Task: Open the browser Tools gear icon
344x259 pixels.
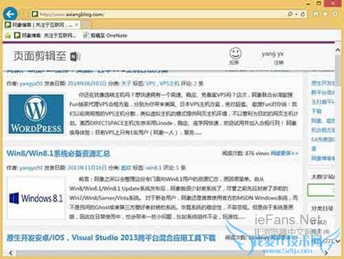Action: [335, 14]
